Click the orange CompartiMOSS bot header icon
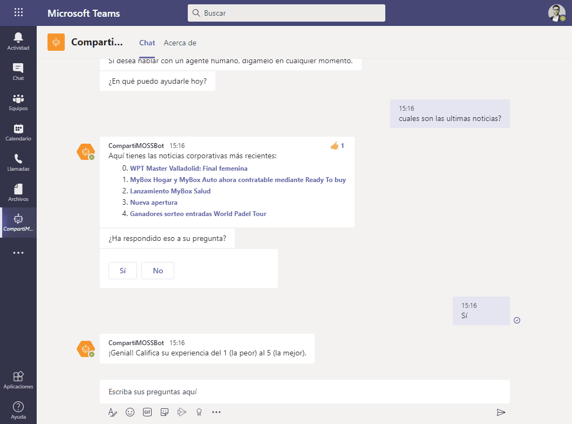Image resolution: width=572 pixels, height=424 pixels. coord(56,42)
